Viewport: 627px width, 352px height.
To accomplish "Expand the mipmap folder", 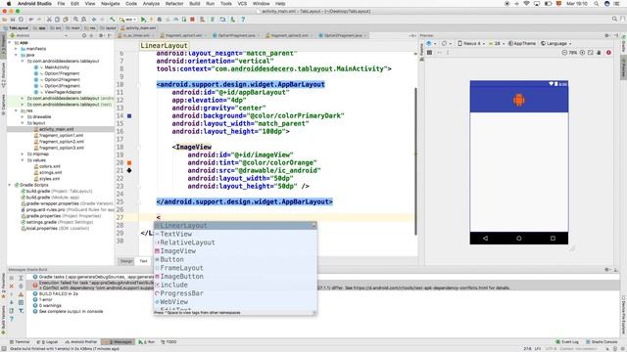I will pyautogui.click(x=23, y=154).
